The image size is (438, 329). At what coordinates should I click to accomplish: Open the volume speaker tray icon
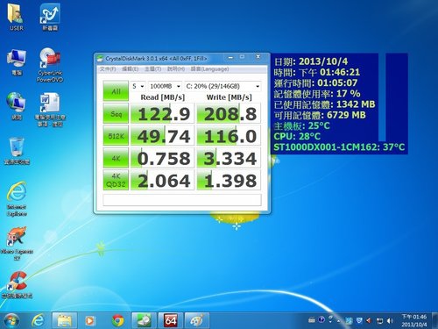(390, 321)
